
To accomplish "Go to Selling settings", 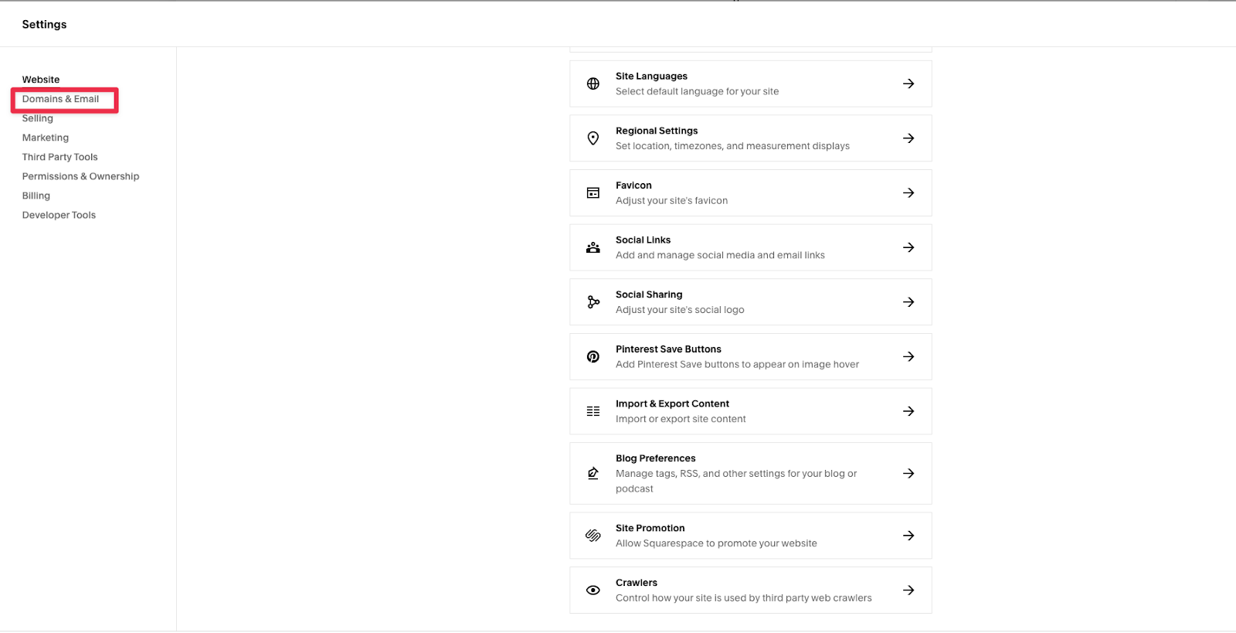I will point(37,118).
